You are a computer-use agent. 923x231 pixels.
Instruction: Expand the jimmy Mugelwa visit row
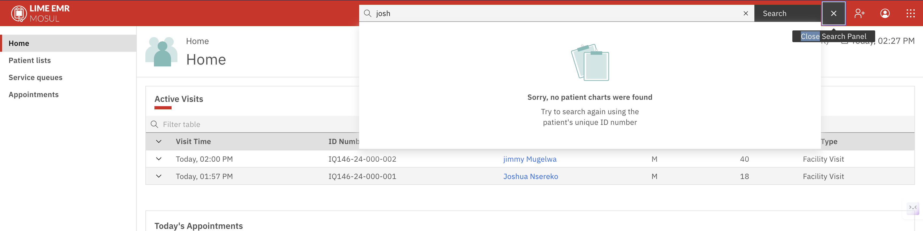(x=159, y=159)
